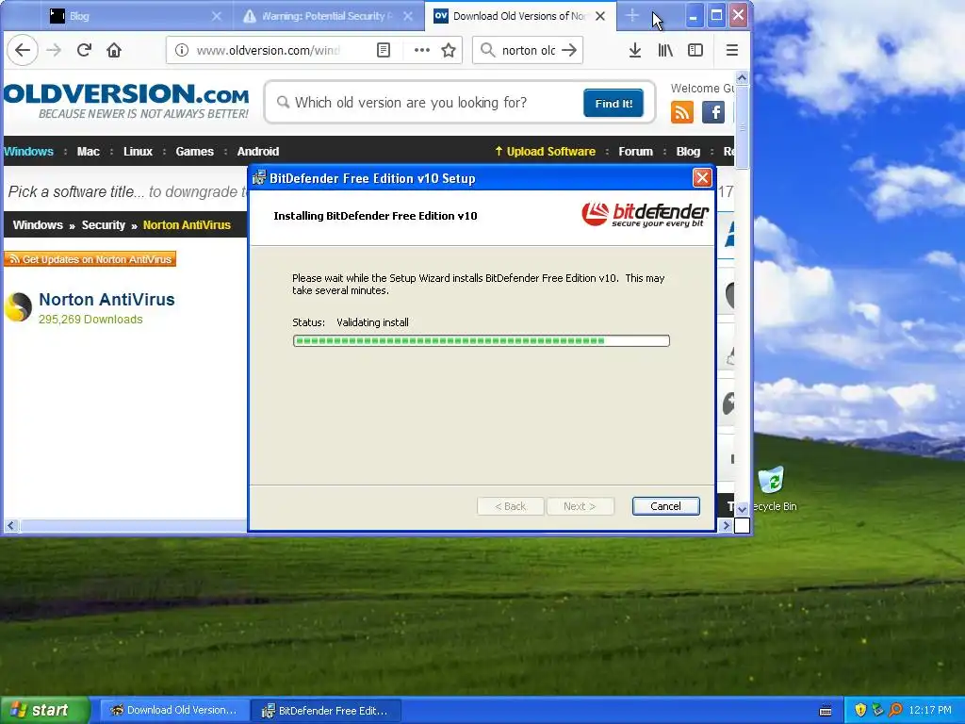The height and width of the screenshot is (724, 965).
Task: Toggle the Firefox sidebar
Action: click(x=695, y=50)
